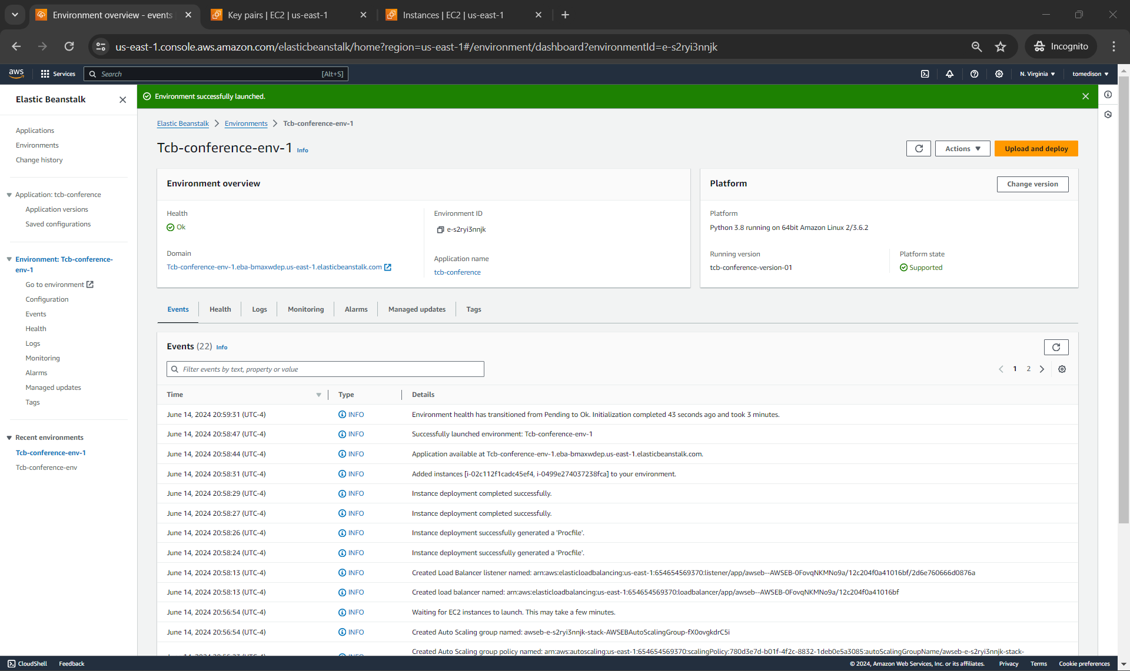Refresh the Events table
The height and width of the screenshot is (671, 1130).
click(1056, 347)
